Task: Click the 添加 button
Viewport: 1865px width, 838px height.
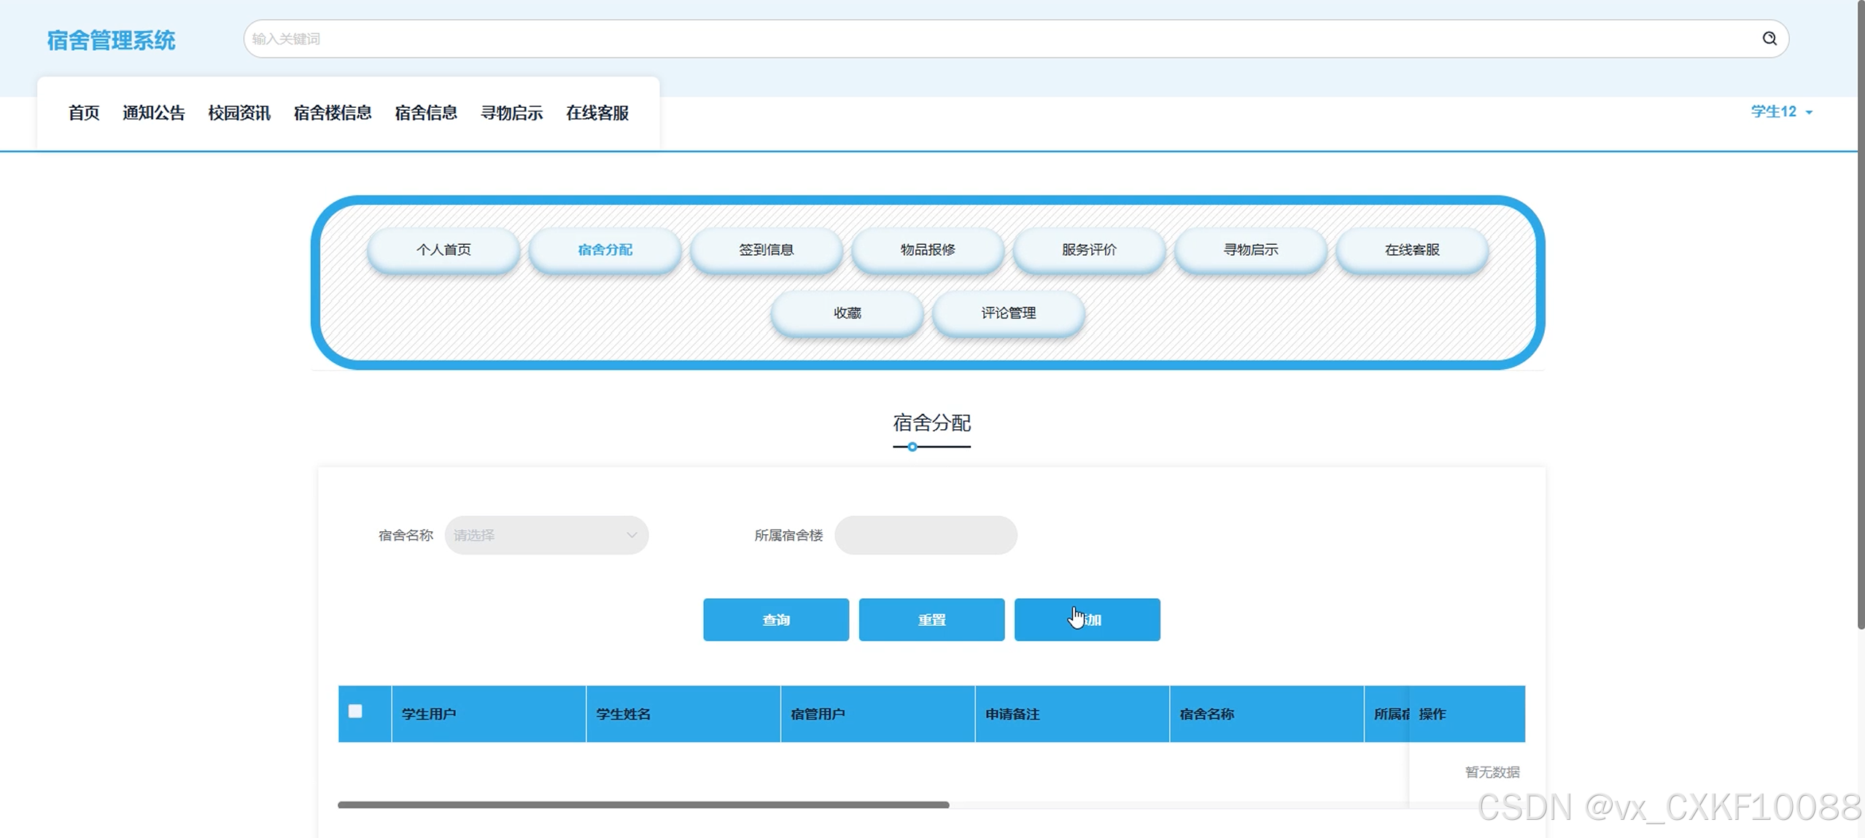Action: click(x=1087, y=620)
